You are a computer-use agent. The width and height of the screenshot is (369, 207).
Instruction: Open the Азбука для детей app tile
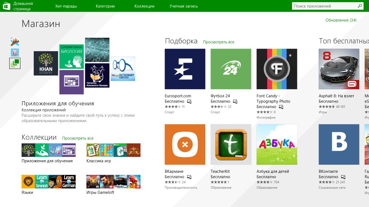click(277, 144)
